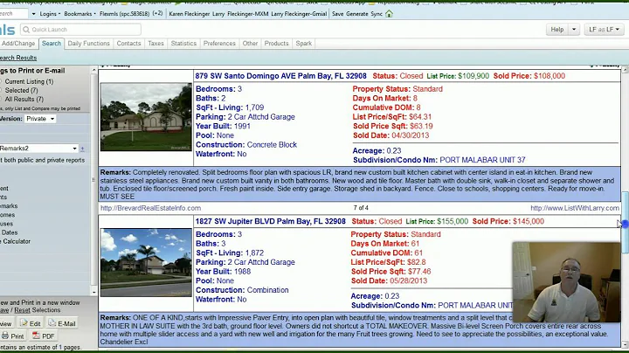Click Sync in the toolbar
629x353 pixels.
coord(377,14)
